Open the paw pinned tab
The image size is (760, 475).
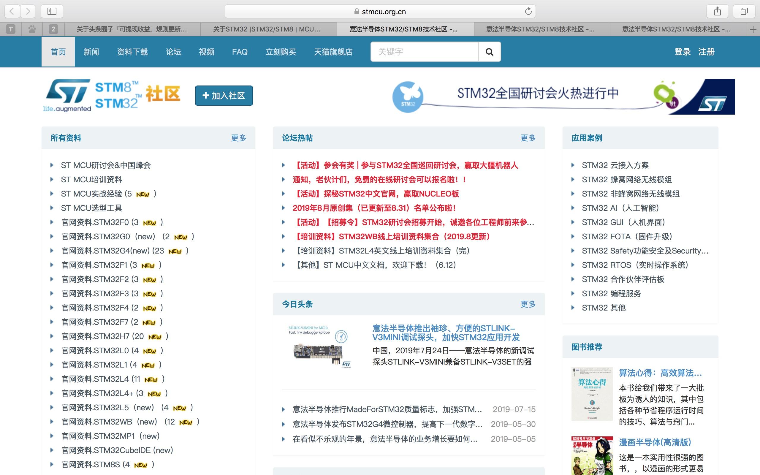pyautogui.click(x=32, y=29)
